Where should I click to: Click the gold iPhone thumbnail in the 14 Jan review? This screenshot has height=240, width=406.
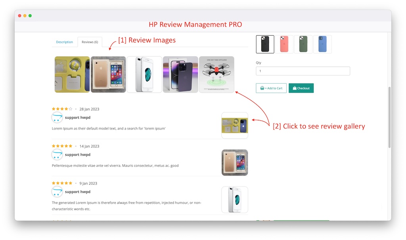(x=235, y=163)
